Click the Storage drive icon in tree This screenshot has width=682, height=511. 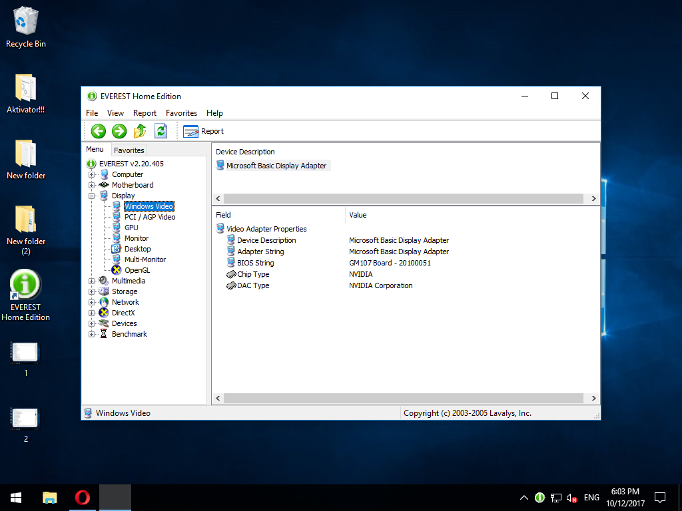pyautogui.click(x=103, y=291)
